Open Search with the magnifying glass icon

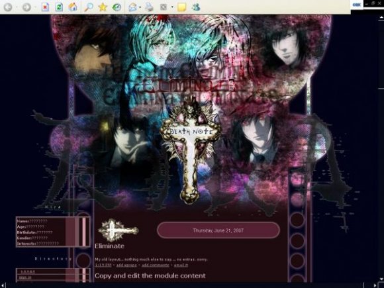pos(89,7)
